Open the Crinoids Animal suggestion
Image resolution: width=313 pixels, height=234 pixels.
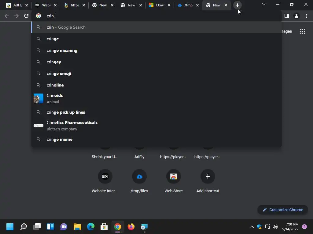click(x=156, y=98)
